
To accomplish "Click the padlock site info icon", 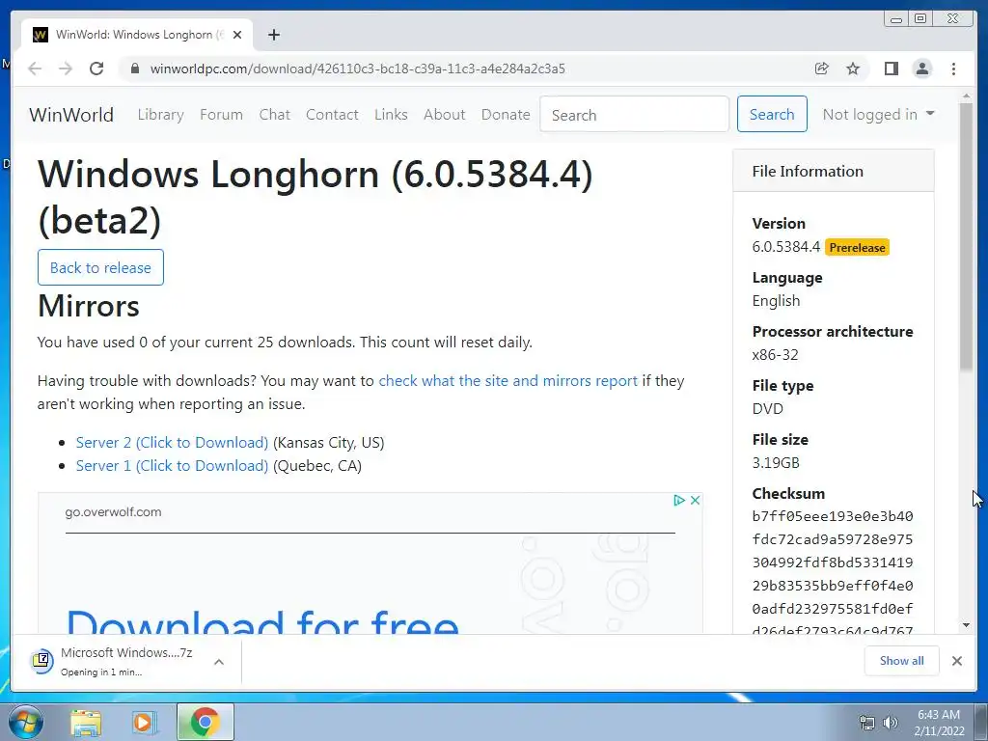I will click(134, 69).
